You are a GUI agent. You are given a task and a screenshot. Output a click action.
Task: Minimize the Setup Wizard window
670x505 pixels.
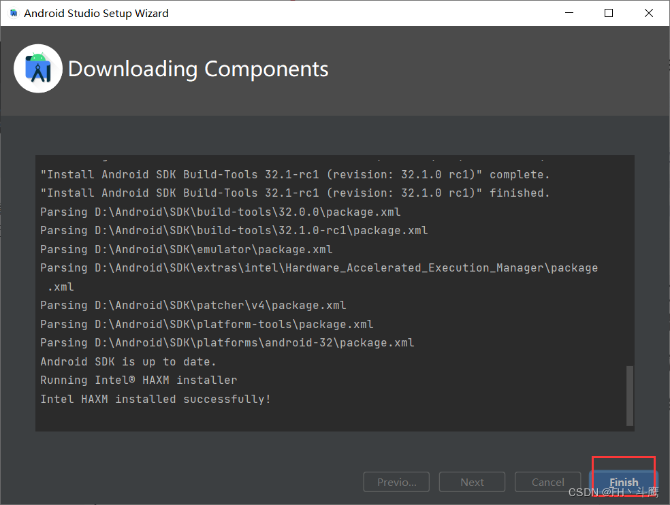(x=569, y=13)
